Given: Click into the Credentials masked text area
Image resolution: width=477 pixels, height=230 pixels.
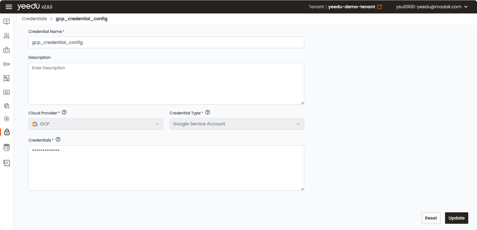Looking at the screenshot, I should click(x=166, y=168).
